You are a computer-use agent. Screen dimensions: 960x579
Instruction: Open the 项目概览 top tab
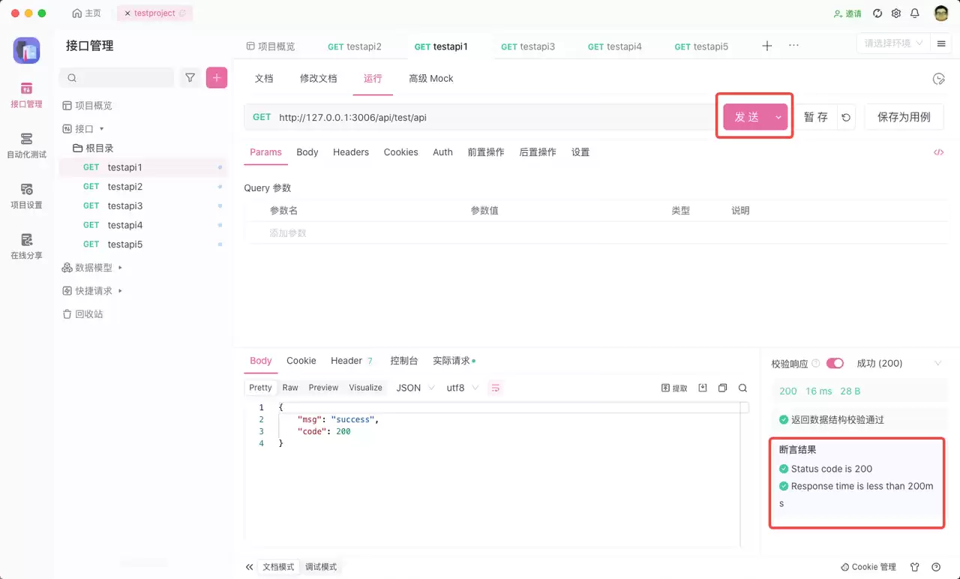[x=271, y=46]
